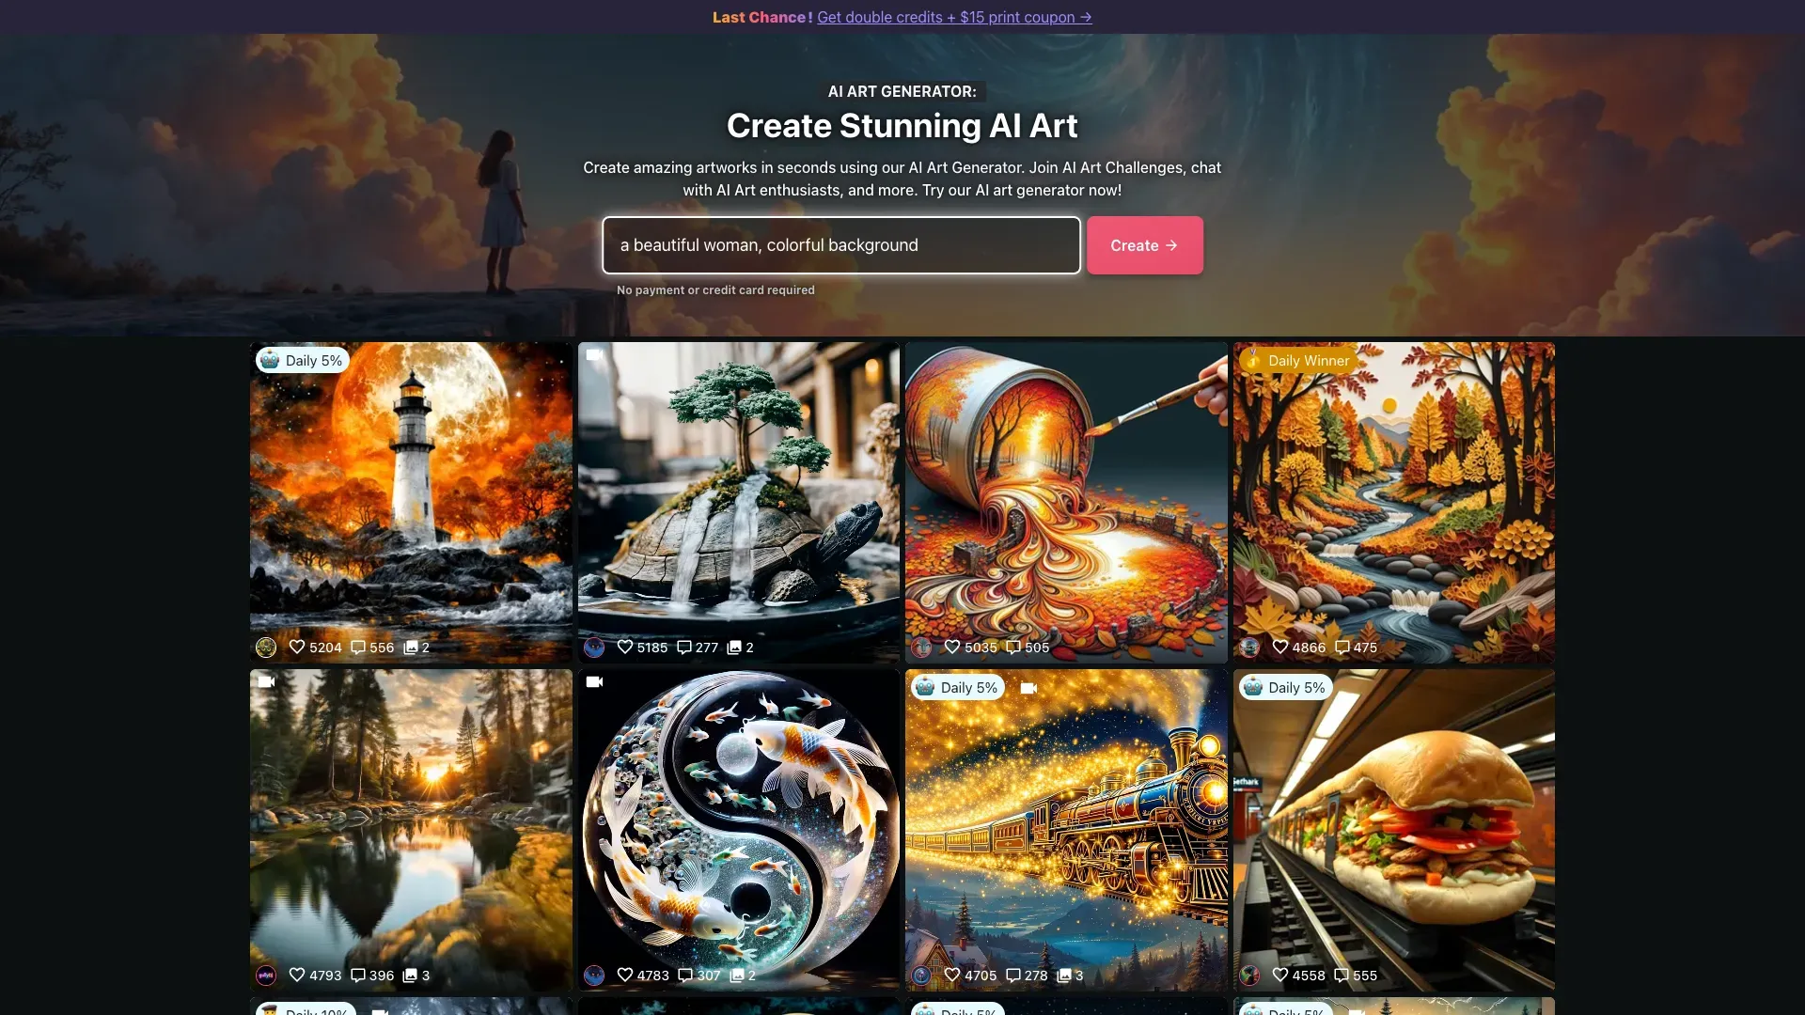The height and width of the screenshot is (1015, 1805).
Task: Like the paint can artwork with 5035 hearts
Action: point(952,647)
